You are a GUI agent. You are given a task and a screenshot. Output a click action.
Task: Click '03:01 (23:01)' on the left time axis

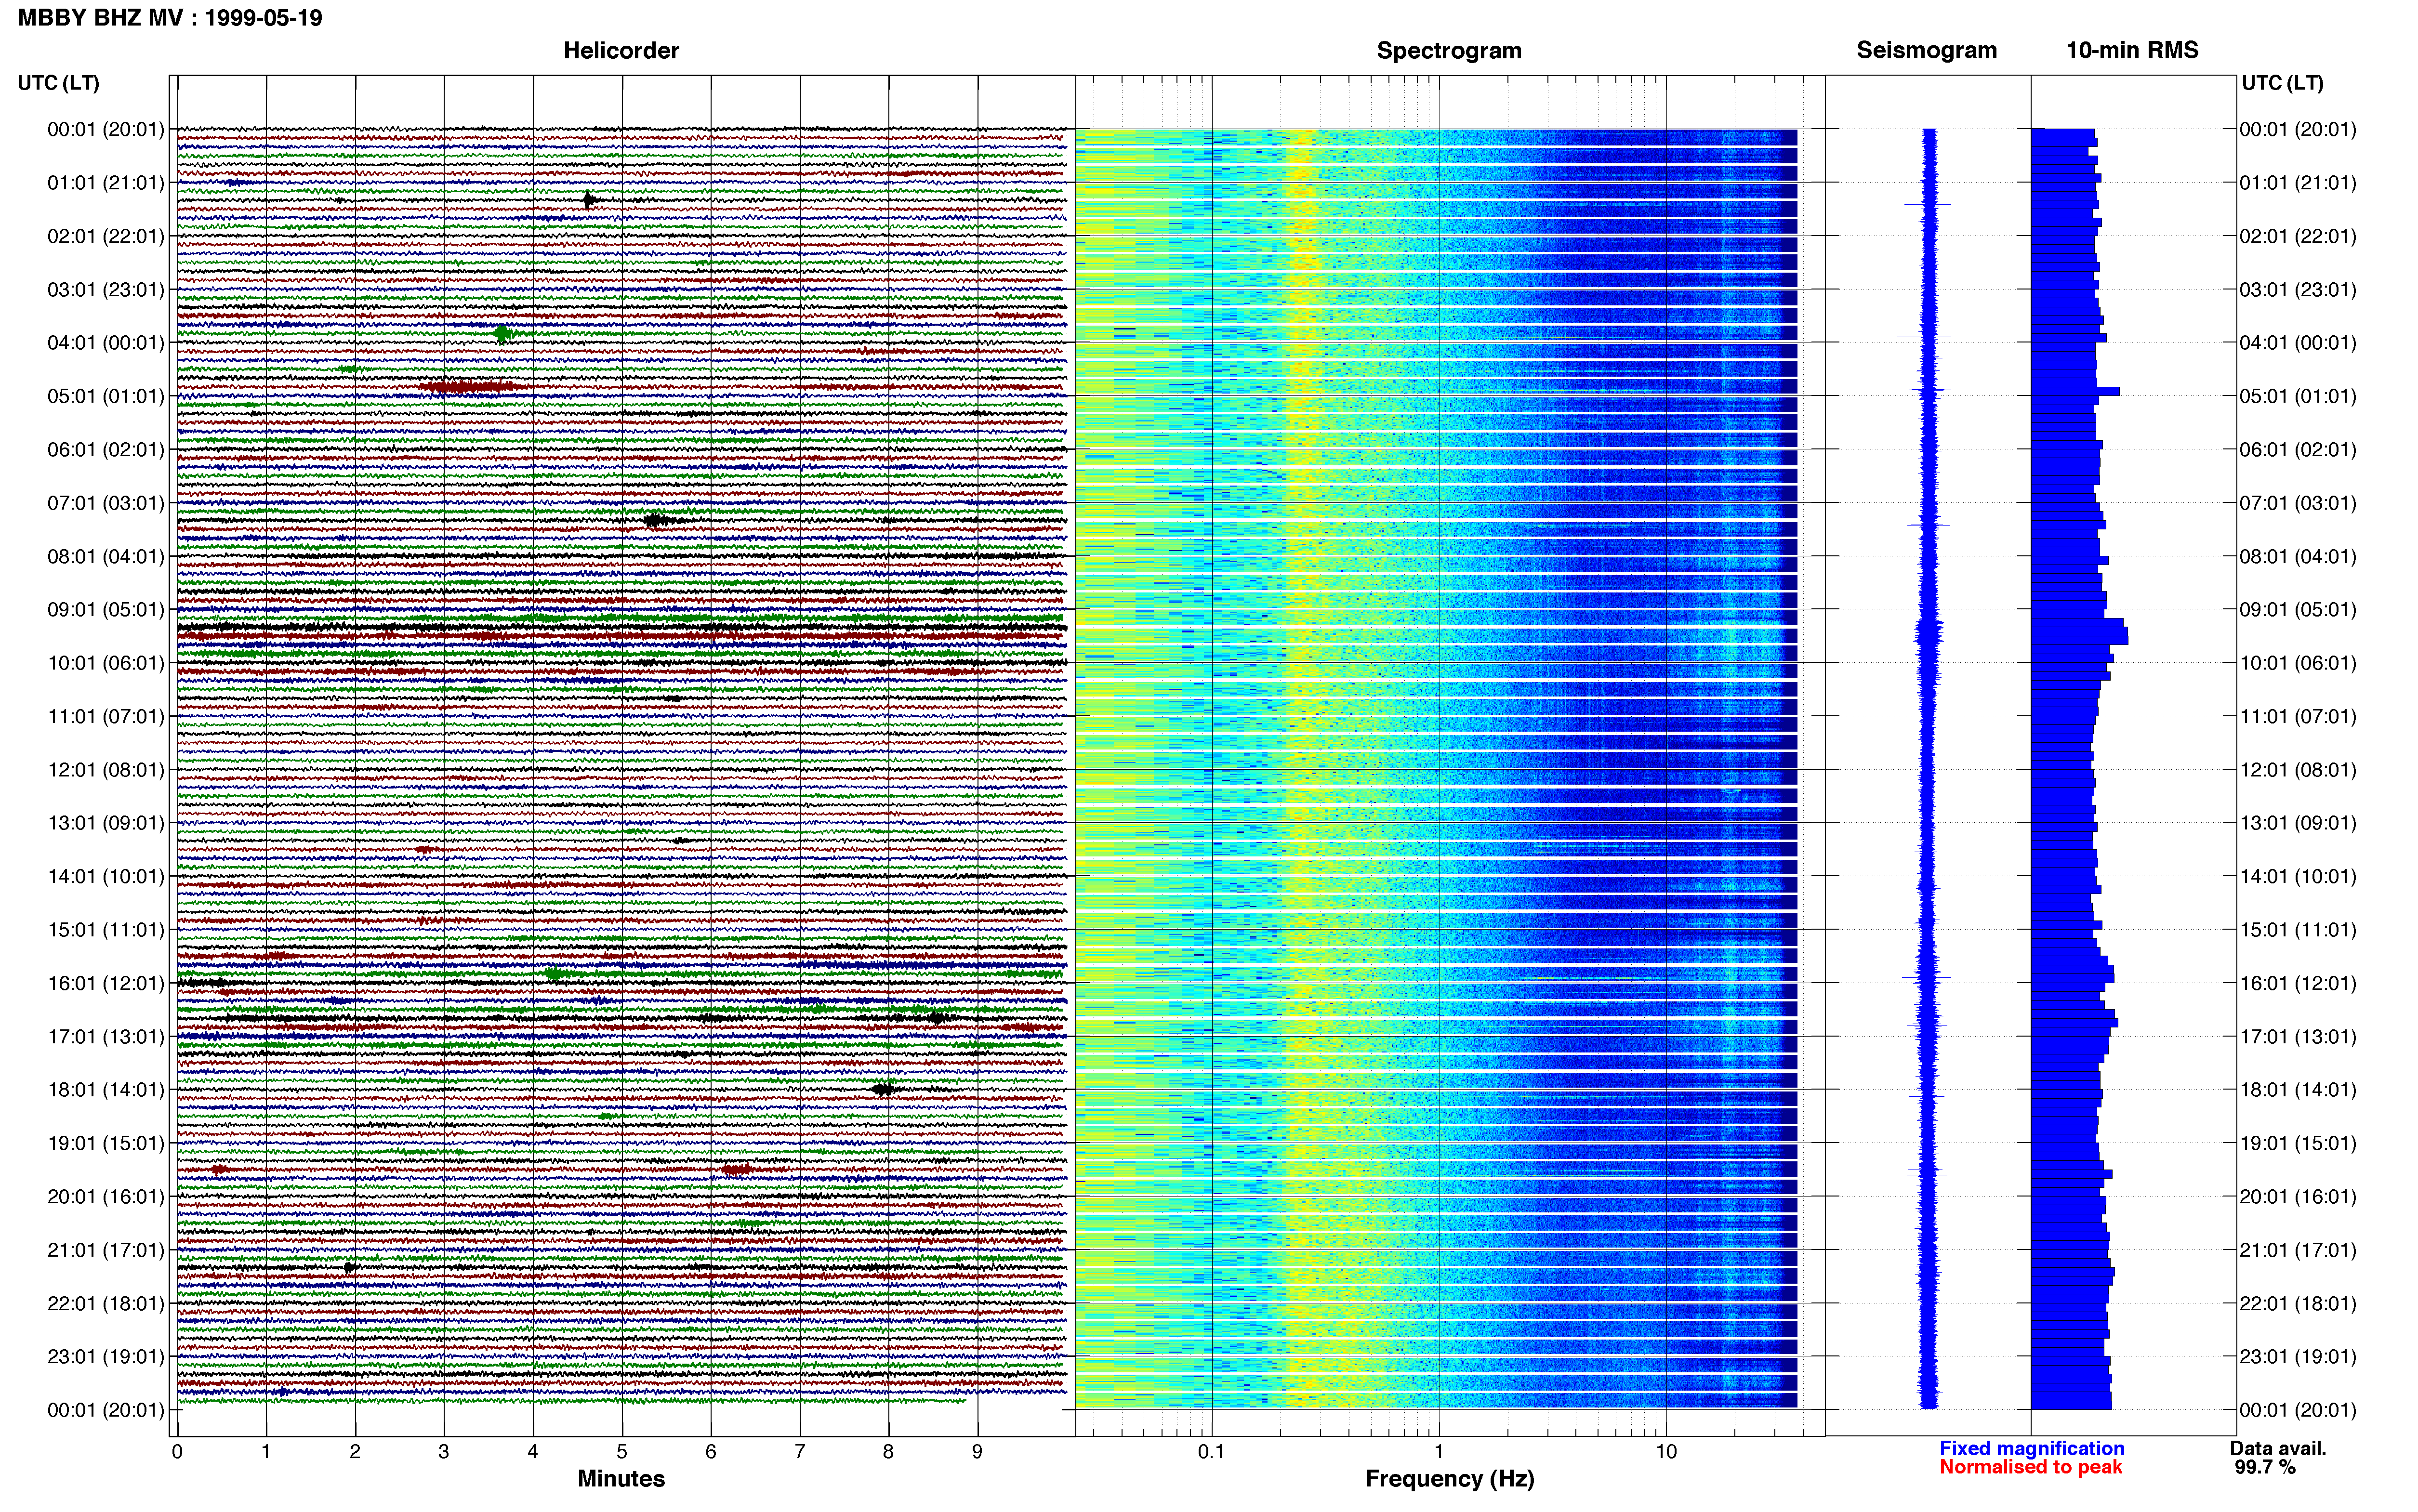click(106, 290)
